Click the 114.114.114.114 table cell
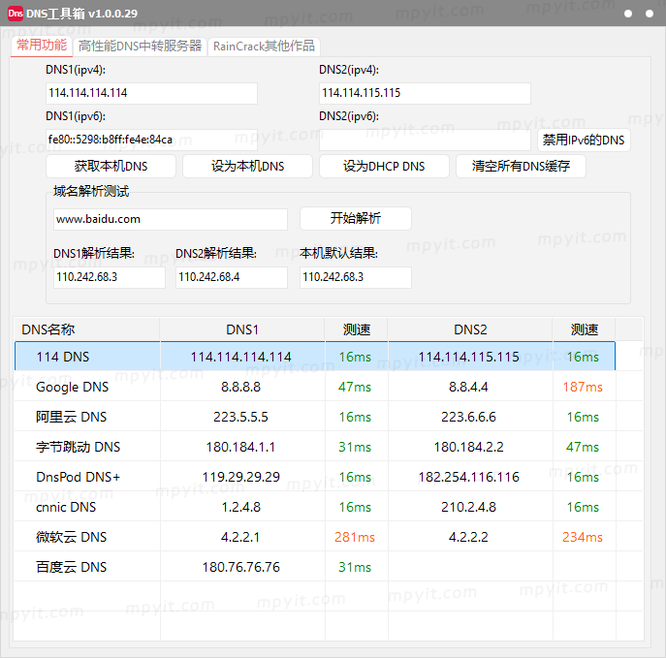The image size is (666, 658). [x=240, y=357]
